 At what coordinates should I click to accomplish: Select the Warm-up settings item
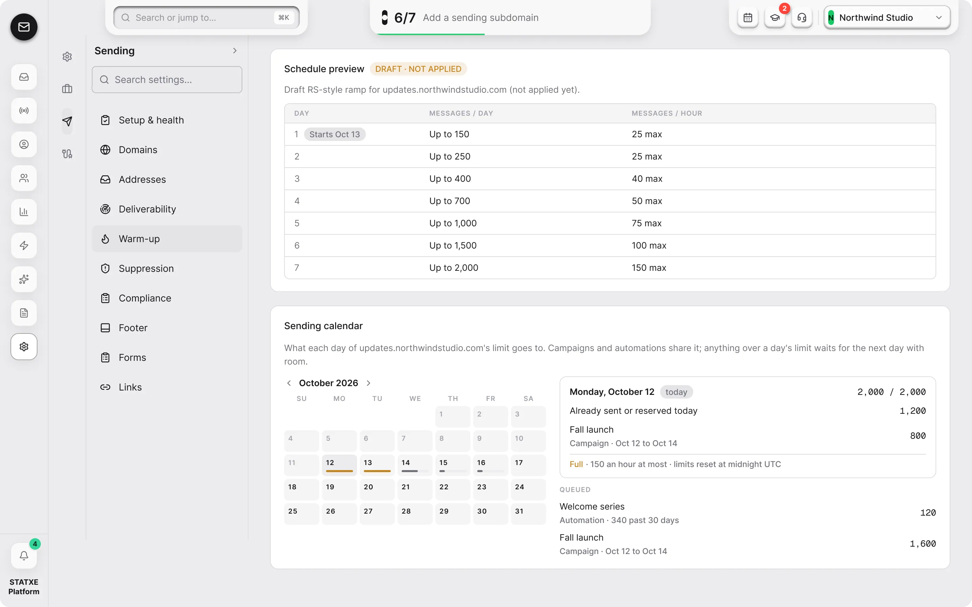point(167,239)
